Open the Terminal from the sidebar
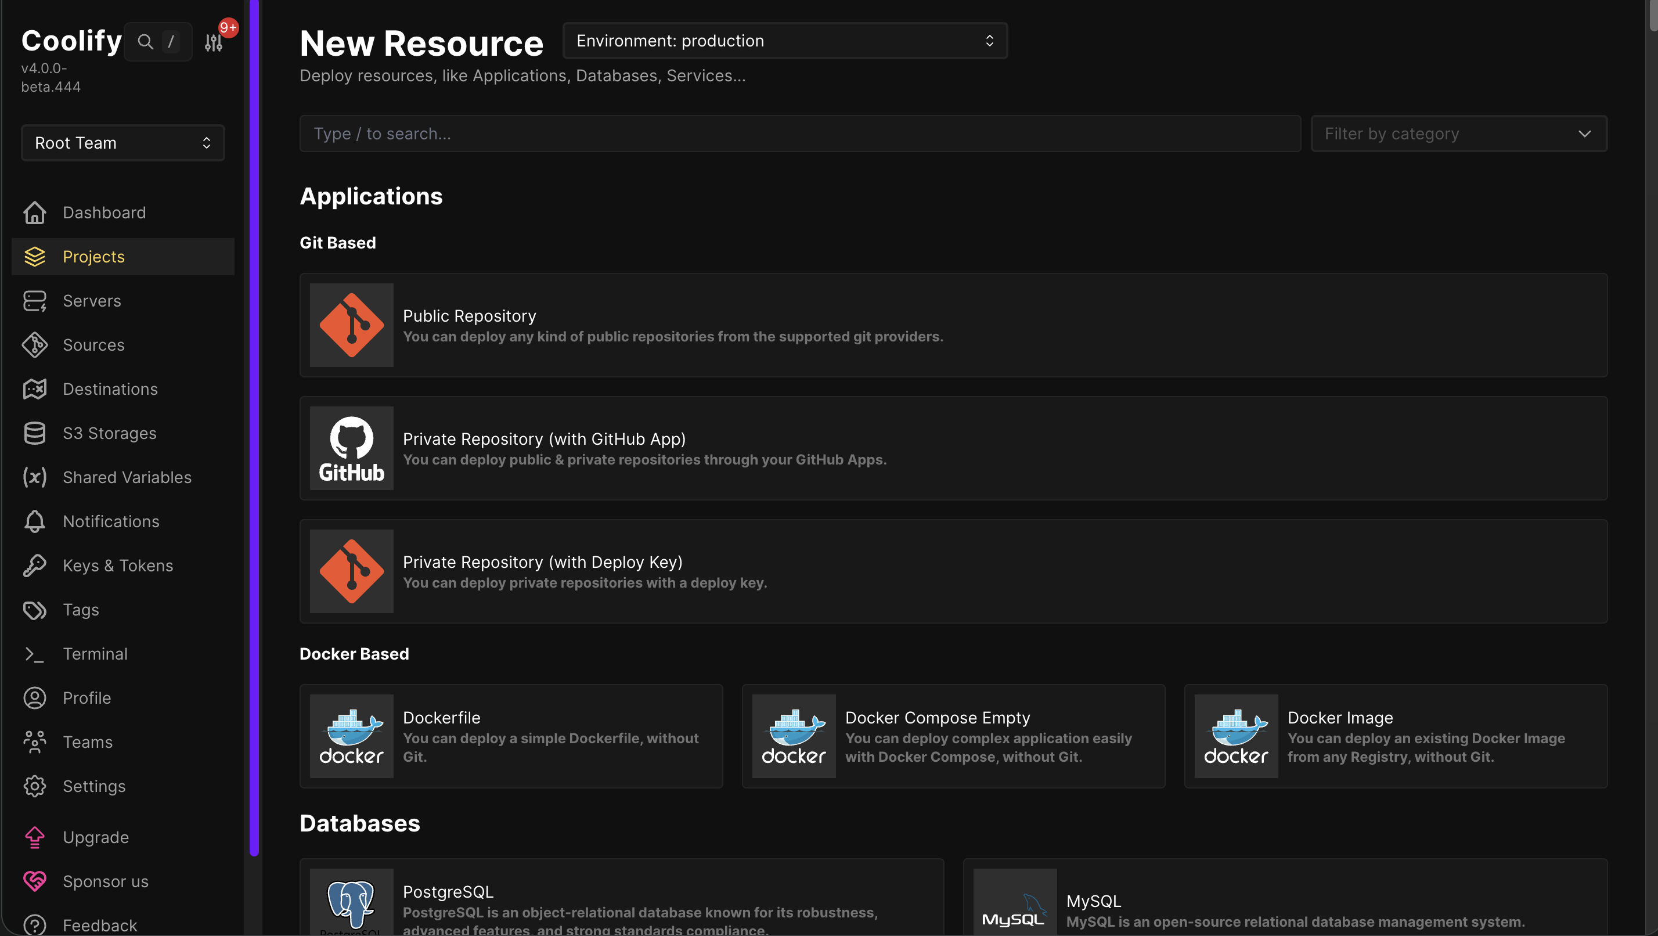 click(x=95, y=653)
